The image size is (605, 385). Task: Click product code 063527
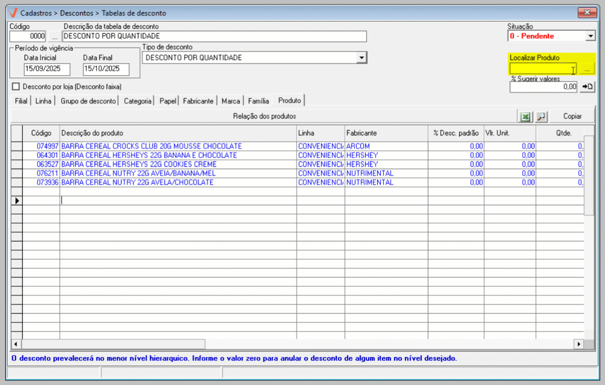48,164
